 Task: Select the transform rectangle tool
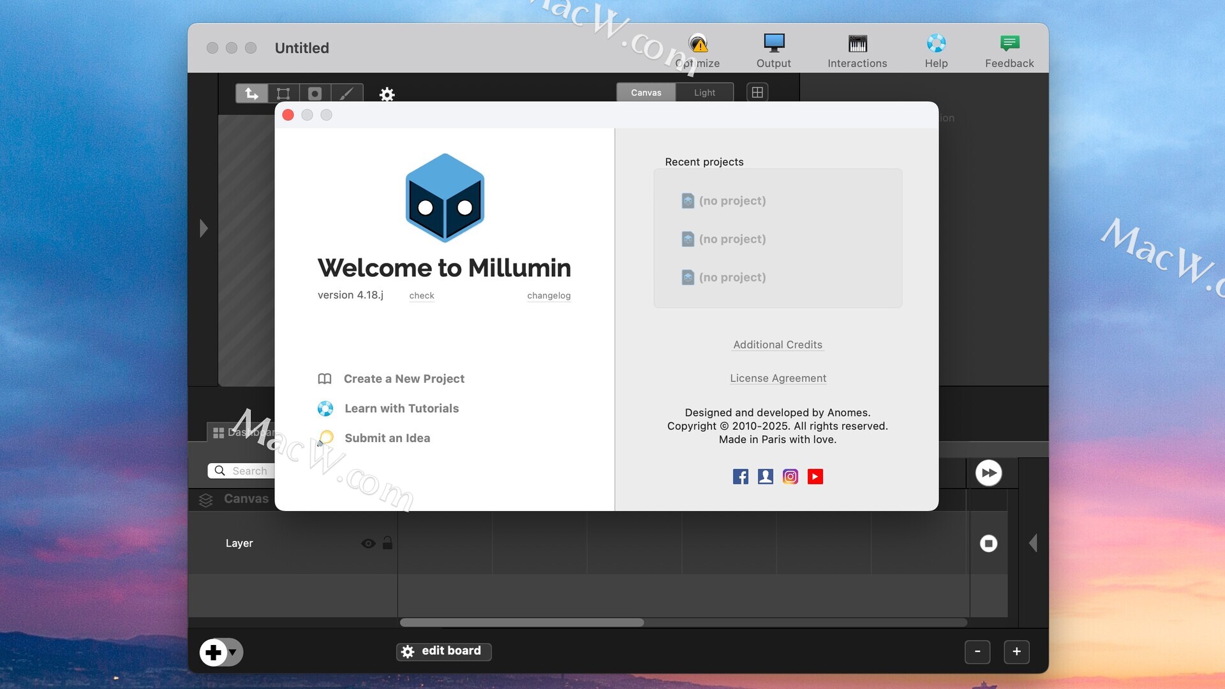283,93
